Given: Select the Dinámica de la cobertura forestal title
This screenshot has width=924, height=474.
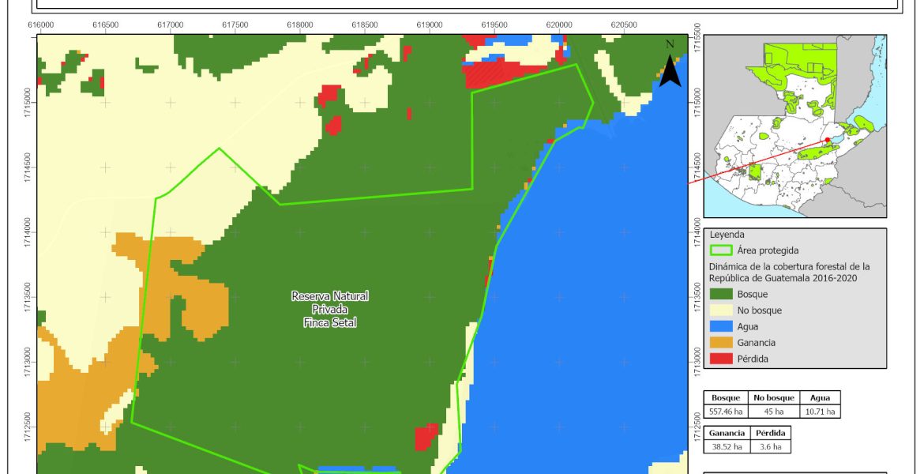Looking at the screenshot, I should click(x=789, y=272).
